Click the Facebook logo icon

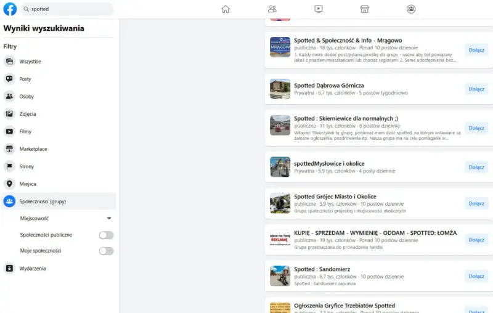click(10, 9)
